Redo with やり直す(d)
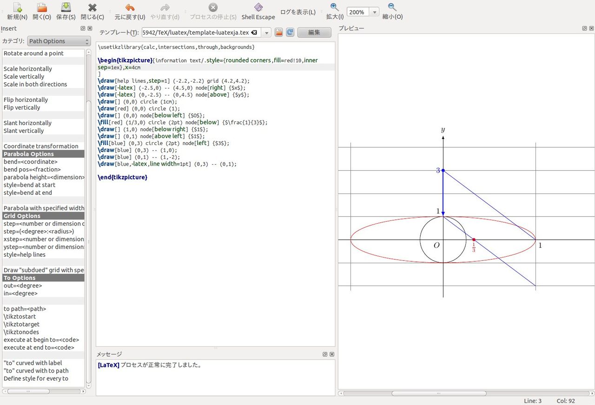Screen dimensions: 595x405 [x=165, y=12]
